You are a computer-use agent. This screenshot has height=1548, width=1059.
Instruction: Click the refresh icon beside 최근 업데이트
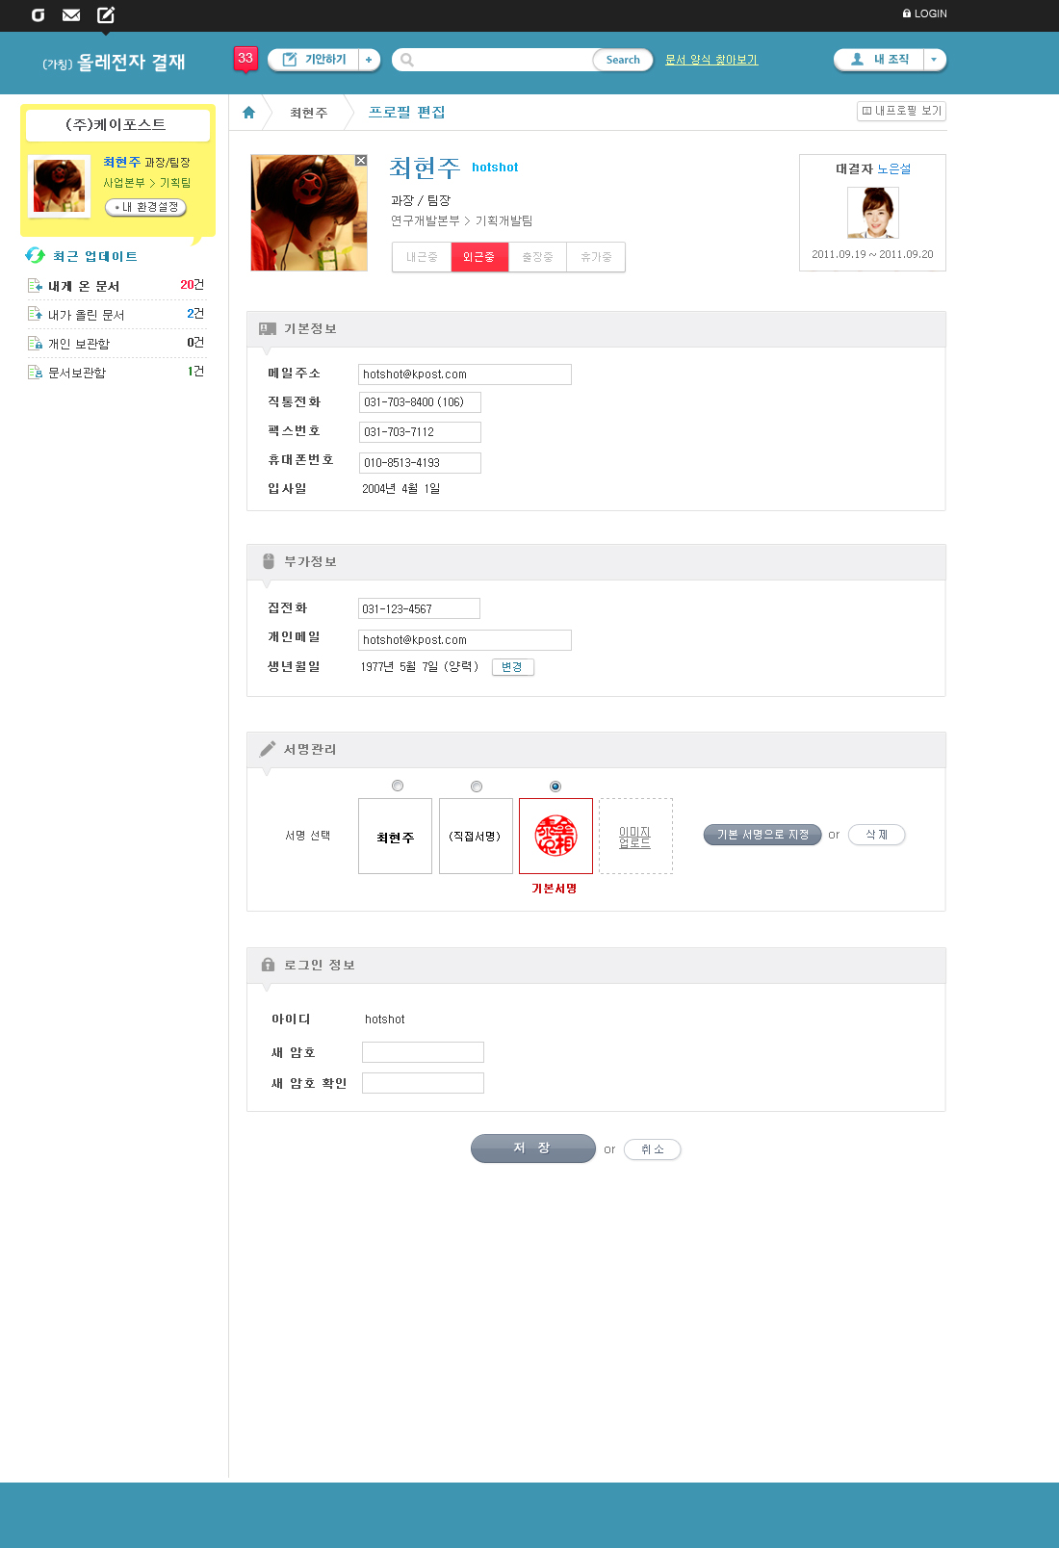pos(36,255)
